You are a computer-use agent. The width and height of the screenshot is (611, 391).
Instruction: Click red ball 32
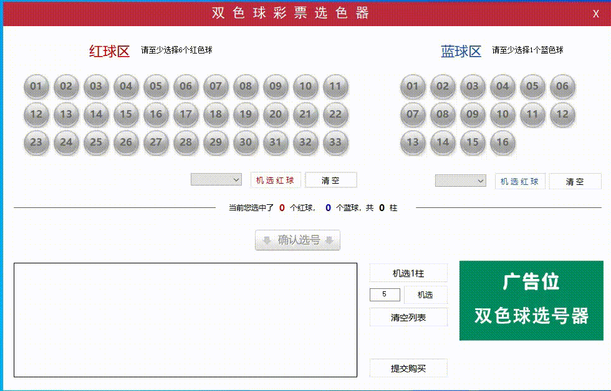pos(305,143)
